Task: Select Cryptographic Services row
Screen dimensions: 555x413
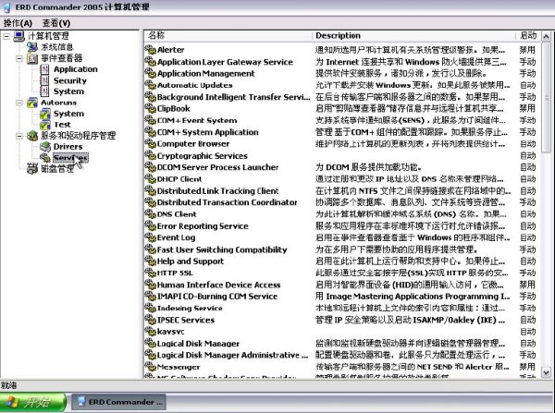Action: 202,156
